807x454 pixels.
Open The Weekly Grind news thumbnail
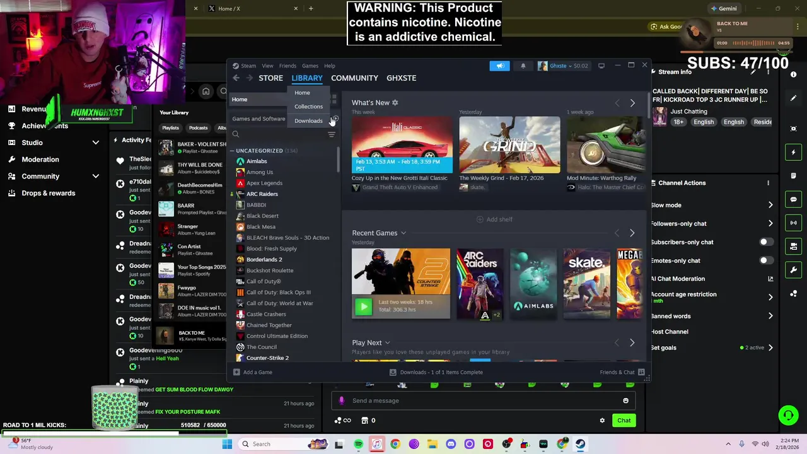[x=509, y=144]
